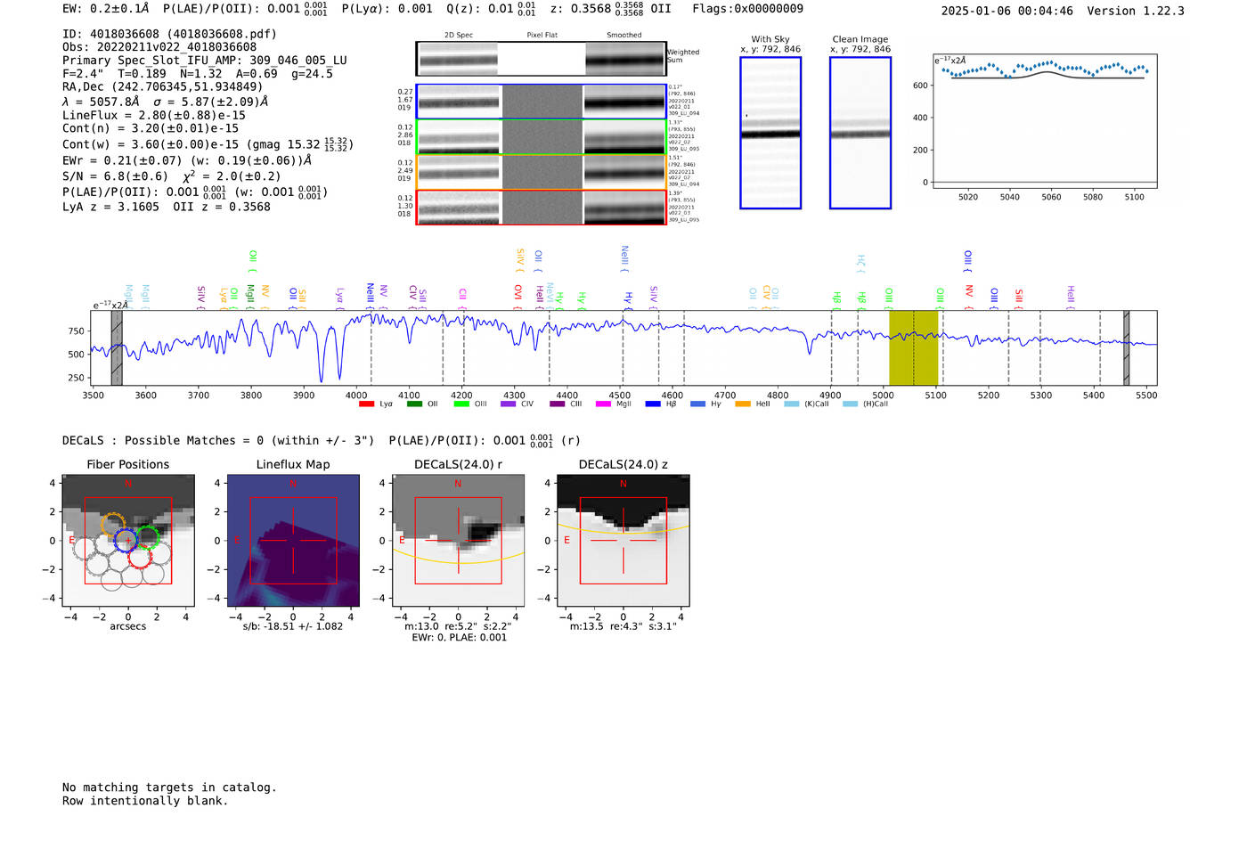The height and width of the screenshot is (849, 1247).
Task: Open the With Sky cutout image
Action: 770,133
